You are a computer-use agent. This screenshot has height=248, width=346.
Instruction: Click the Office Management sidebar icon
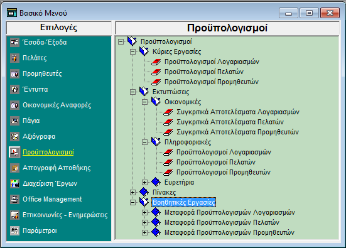14,199
